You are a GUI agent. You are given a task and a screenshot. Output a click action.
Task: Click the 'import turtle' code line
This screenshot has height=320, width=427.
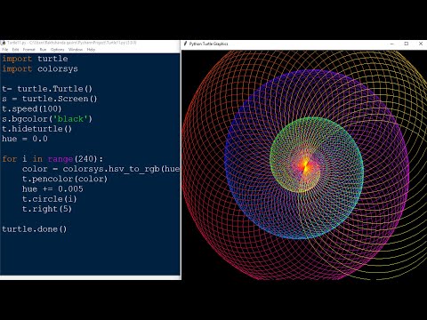(35, 59)
